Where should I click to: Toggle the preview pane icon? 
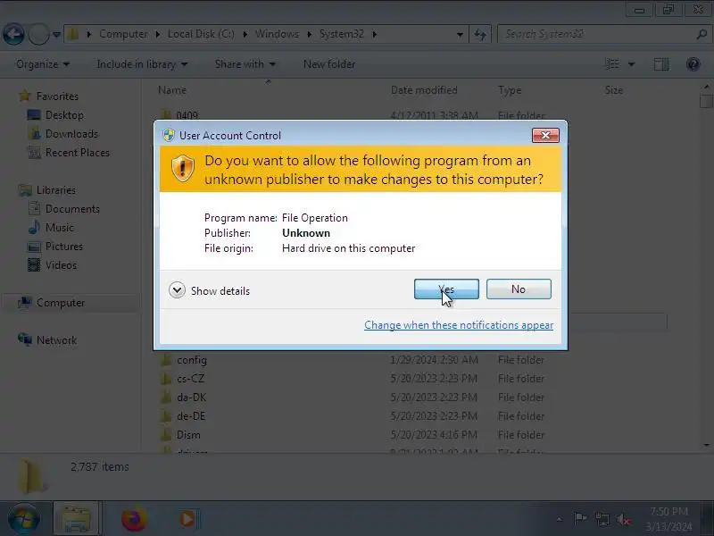click(661, 64)
